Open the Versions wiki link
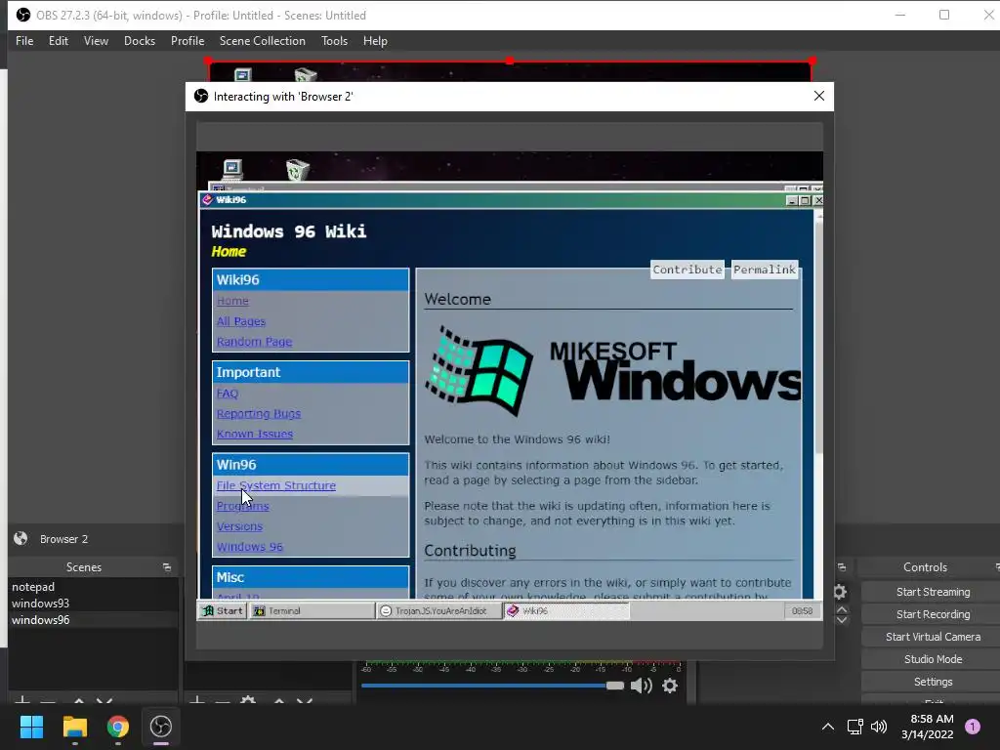The width and height of the screenshot is (1000, 750). [x=239, y=526]
